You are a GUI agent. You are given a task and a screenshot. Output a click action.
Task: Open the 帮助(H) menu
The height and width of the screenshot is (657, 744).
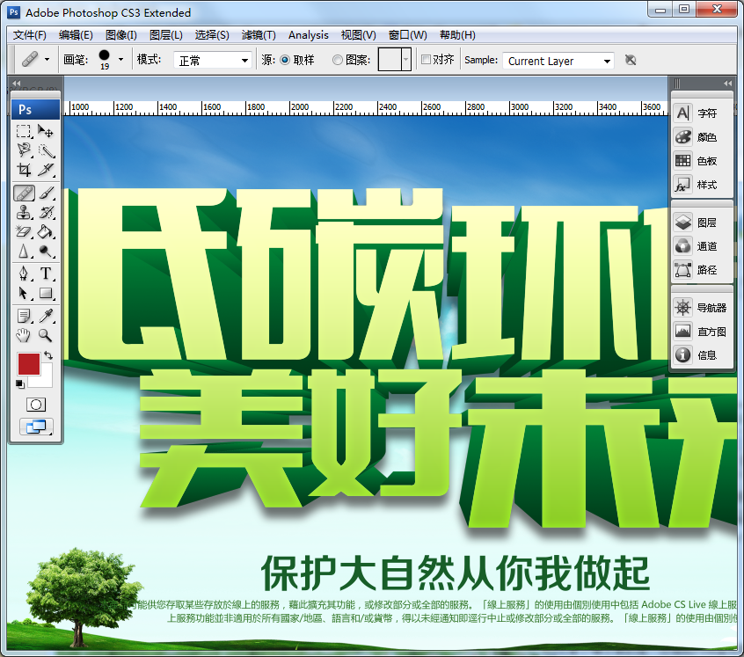point(457,35)
